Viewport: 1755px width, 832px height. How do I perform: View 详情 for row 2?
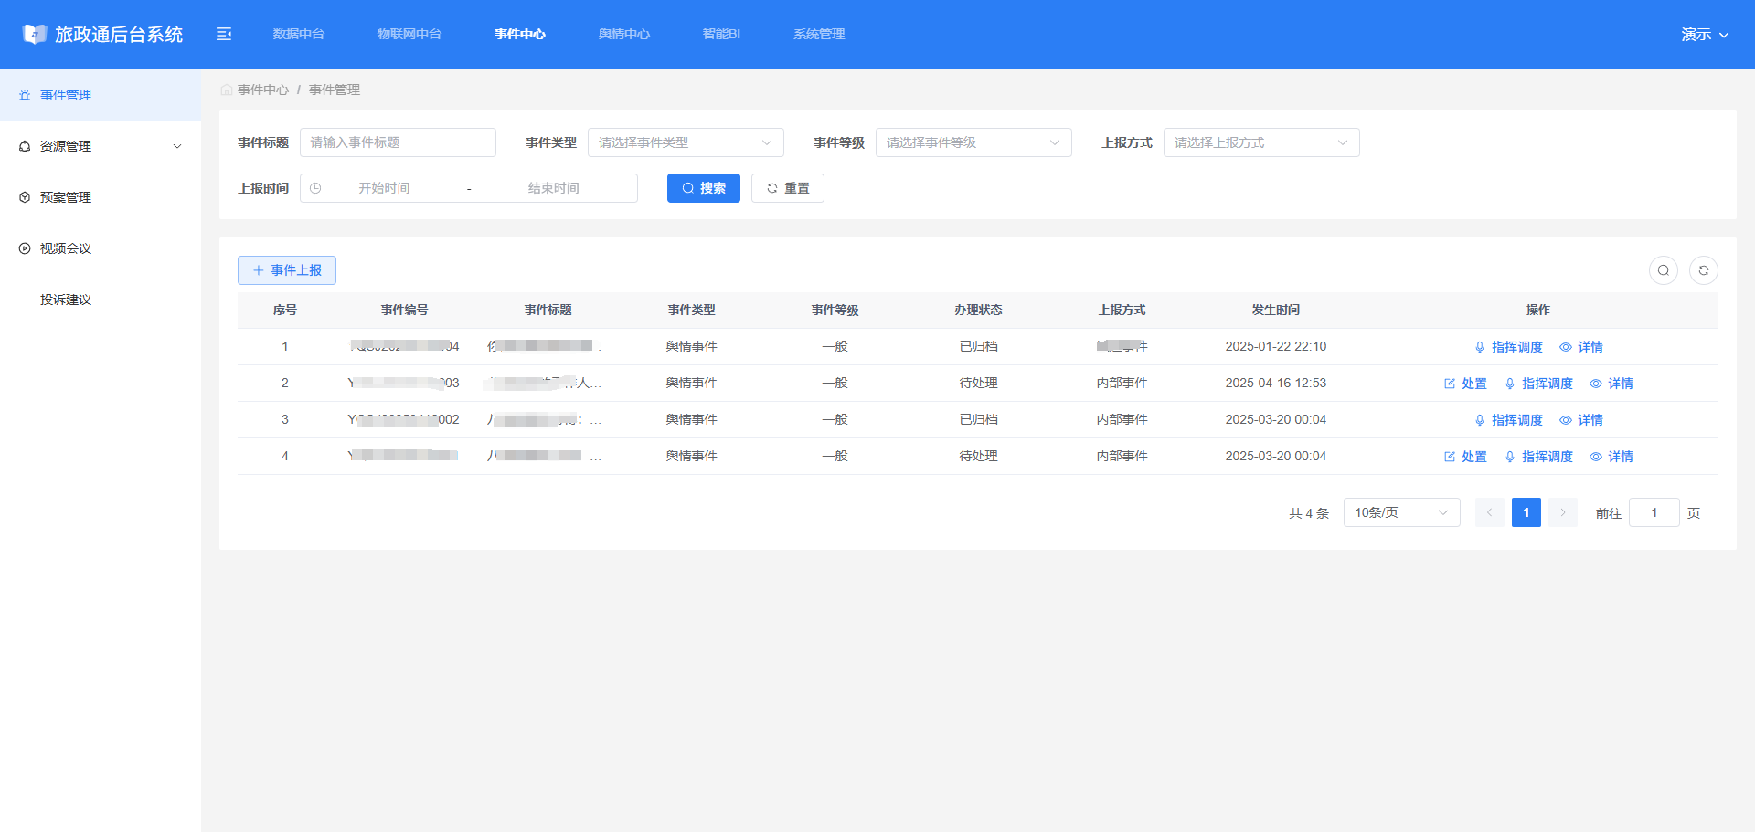(x=1611, y=384)
